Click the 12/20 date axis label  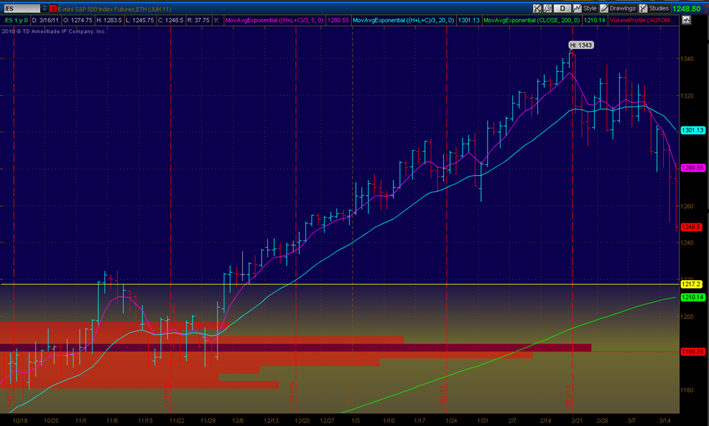click(302, 420)
